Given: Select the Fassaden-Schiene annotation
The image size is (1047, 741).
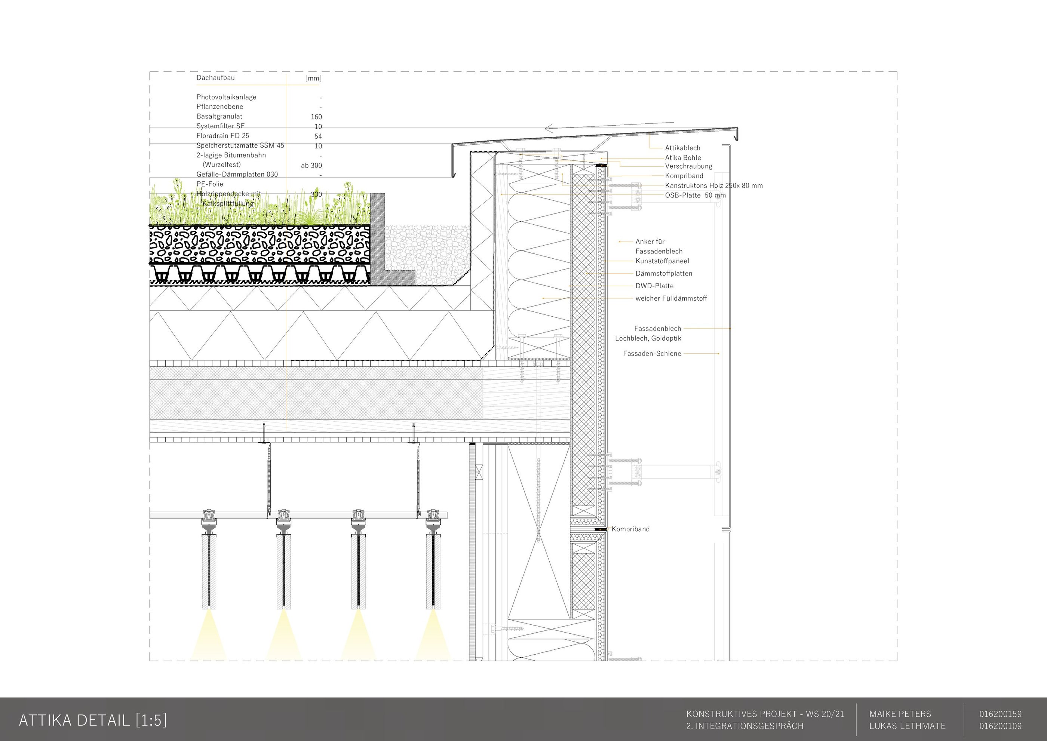Looking at the screenshot, I should (x=652, y=353).
